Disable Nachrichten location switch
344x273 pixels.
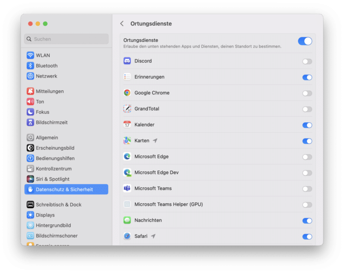[307, 220]
